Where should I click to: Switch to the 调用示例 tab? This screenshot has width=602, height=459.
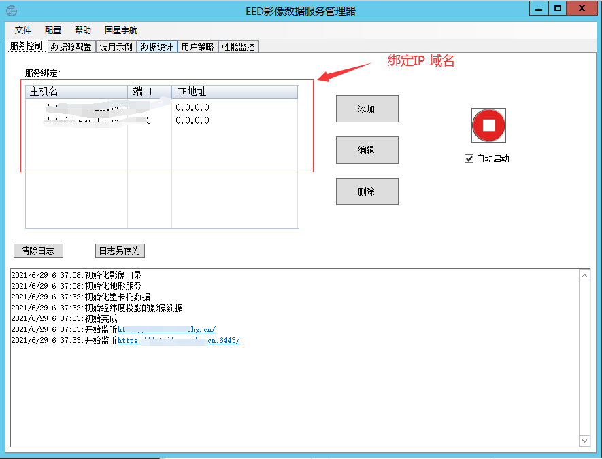pos(116,47)
